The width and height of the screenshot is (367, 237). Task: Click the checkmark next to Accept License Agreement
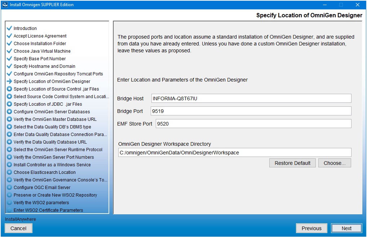click(9, 36)
